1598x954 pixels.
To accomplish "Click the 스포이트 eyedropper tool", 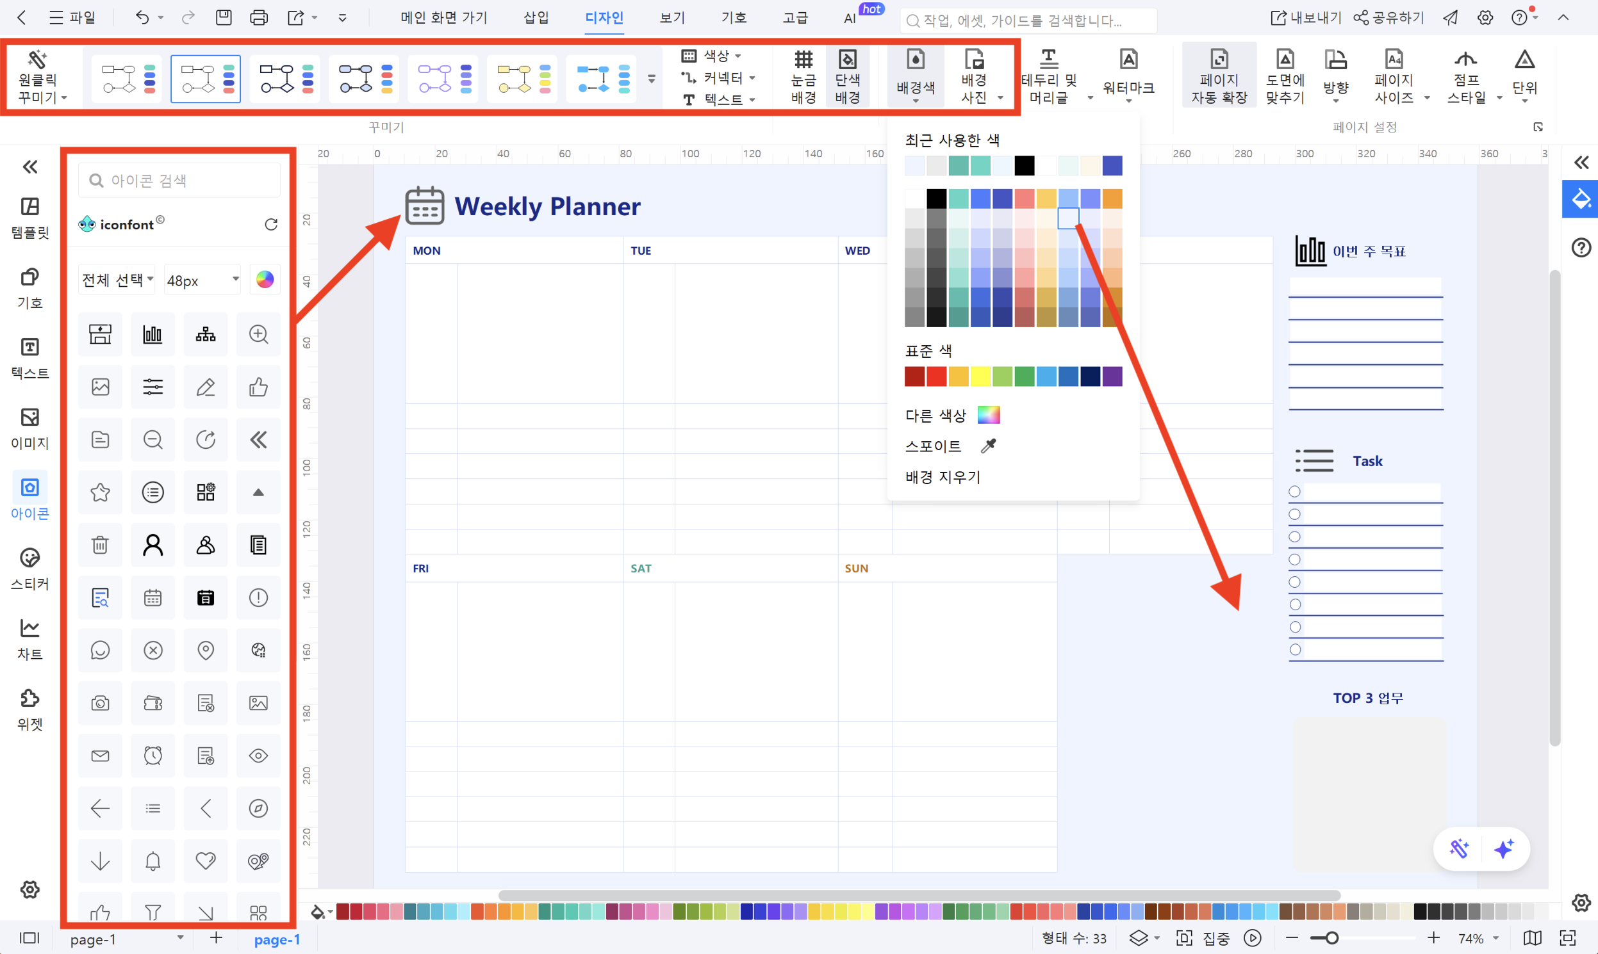I will 952,446.
